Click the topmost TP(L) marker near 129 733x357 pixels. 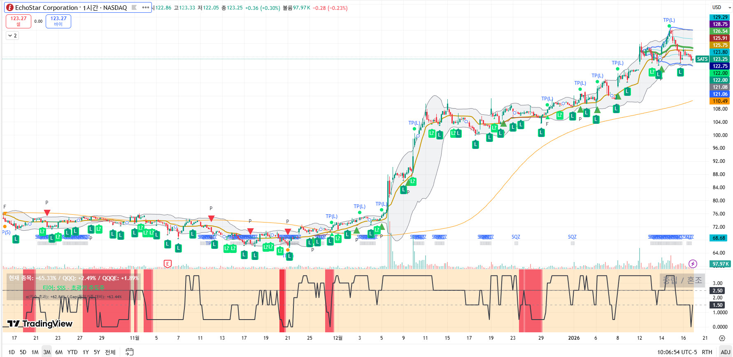click(669, 20)
